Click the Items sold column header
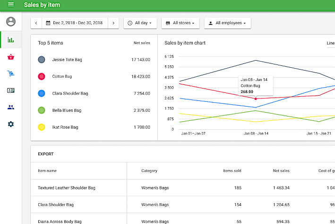This screenshot has height=224, width=335. 232,171
